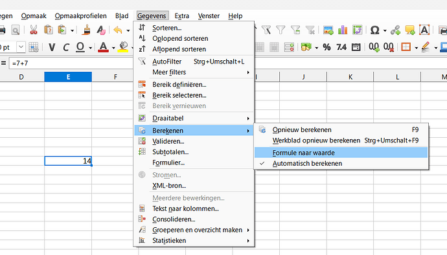Open the Special Character omega icon
This screenshot has height=255, width=447.
coord(374,30)
